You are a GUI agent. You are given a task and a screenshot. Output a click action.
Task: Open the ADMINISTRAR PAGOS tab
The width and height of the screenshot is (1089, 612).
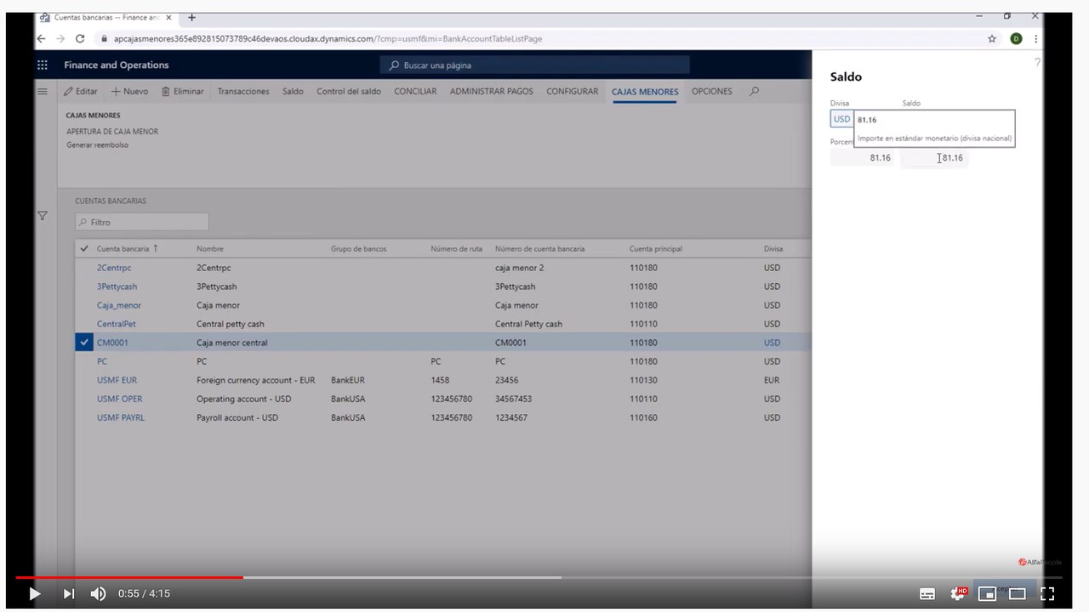tap(492, 91)
